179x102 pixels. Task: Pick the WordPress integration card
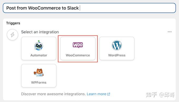pyautogui.click(x=117, y=48)
